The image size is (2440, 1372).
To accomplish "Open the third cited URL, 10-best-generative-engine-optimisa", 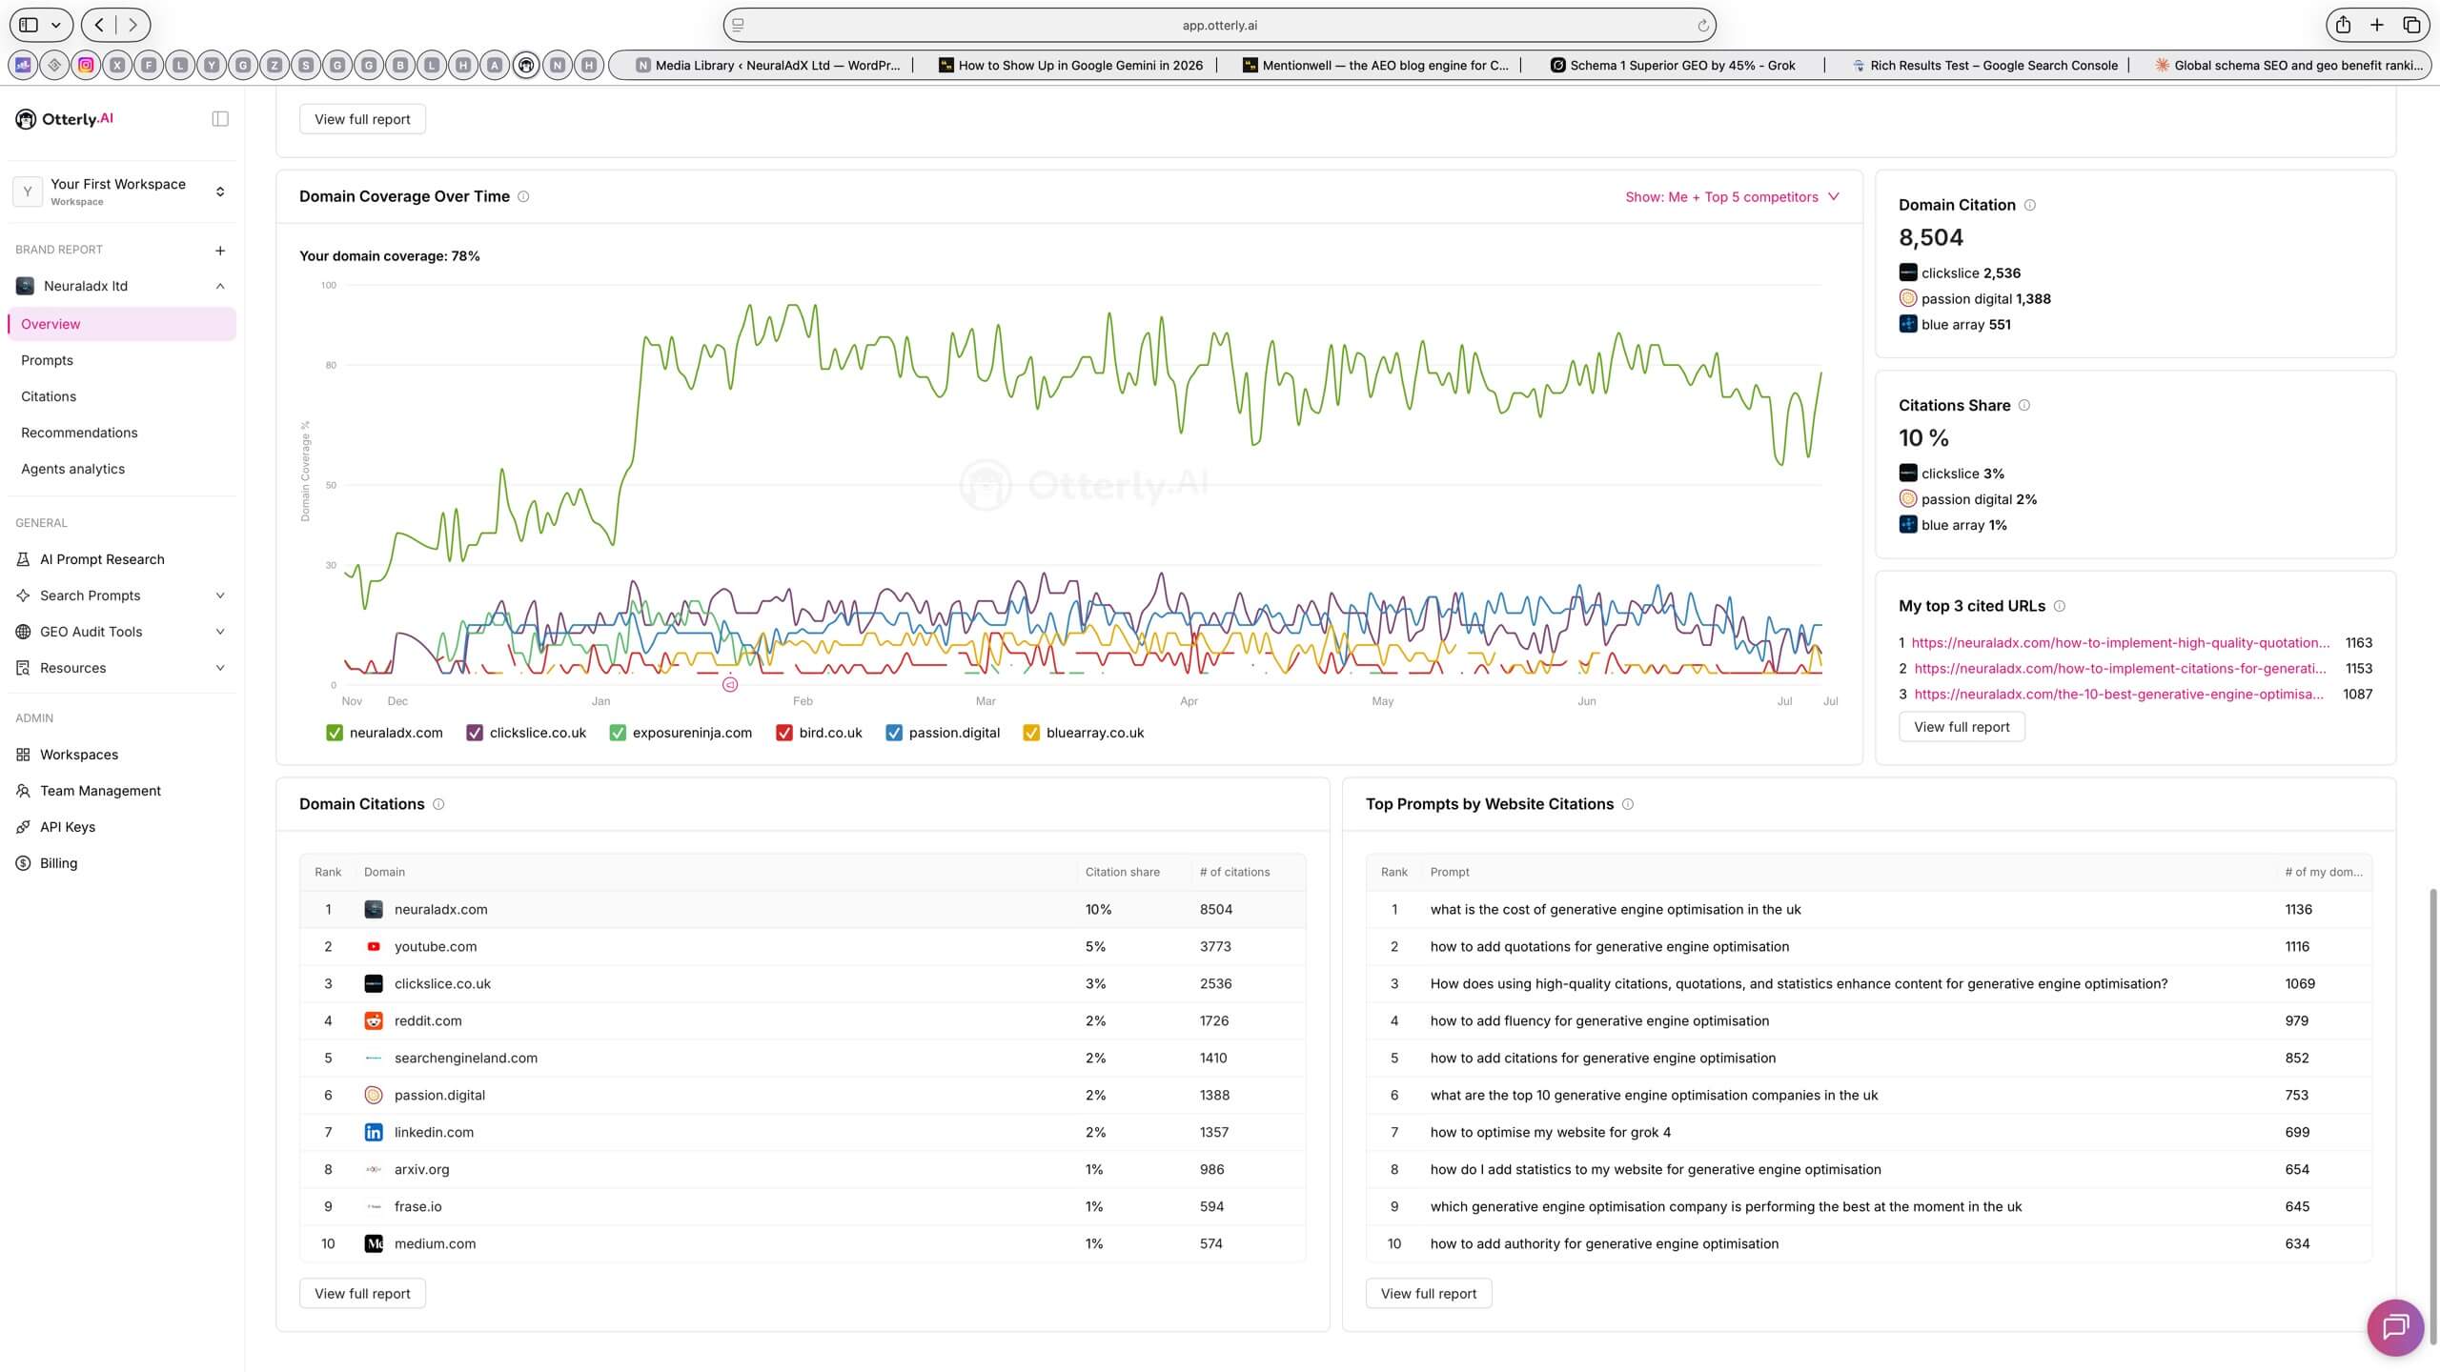I will pyautogui.click(x=2119, y=695).
